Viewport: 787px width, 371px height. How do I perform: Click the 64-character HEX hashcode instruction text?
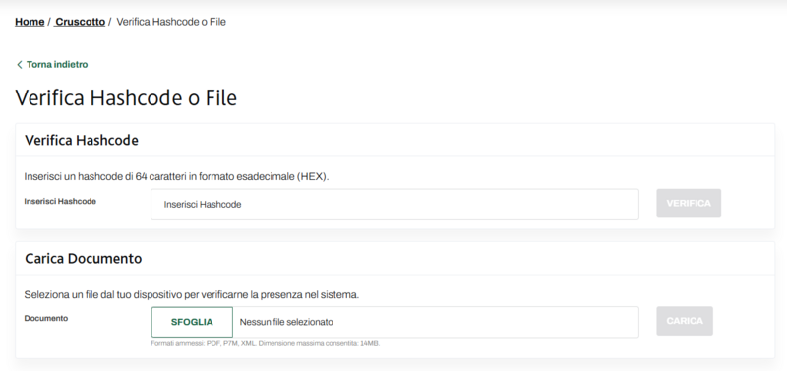[x=176, y=177]
